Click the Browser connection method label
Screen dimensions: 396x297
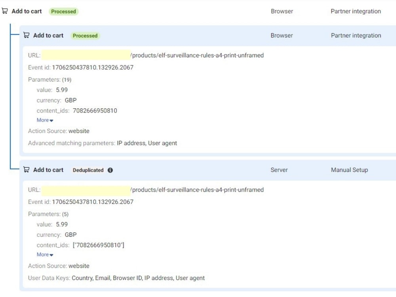click(281, 35)
